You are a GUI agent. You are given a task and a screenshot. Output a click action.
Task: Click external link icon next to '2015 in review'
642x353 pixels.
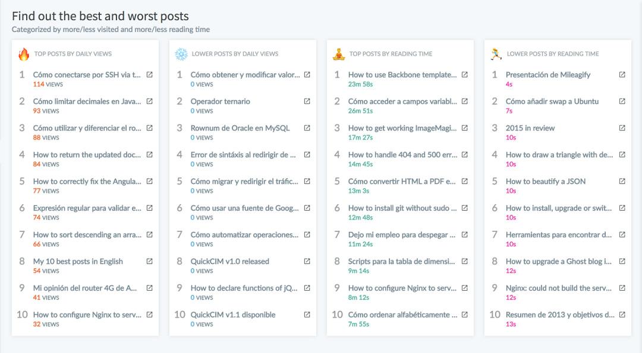point(622,128)
